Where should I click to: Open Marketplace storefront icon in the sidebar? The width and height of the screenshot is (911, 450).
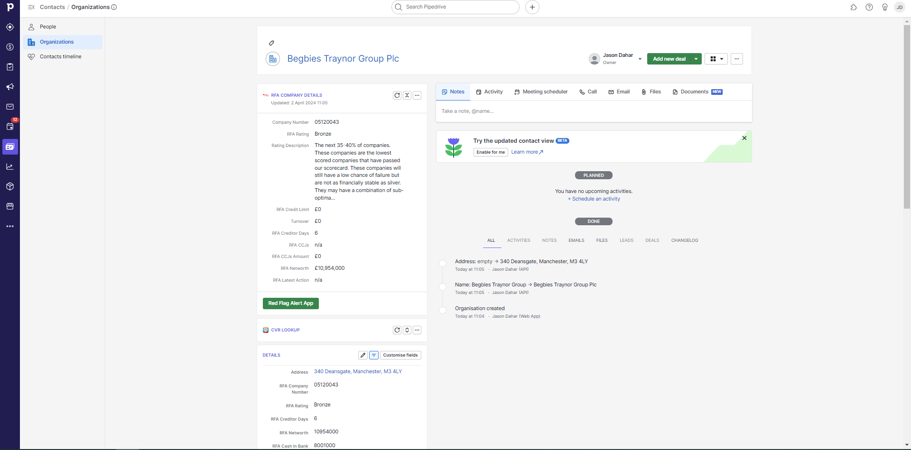tap(10, 206)
